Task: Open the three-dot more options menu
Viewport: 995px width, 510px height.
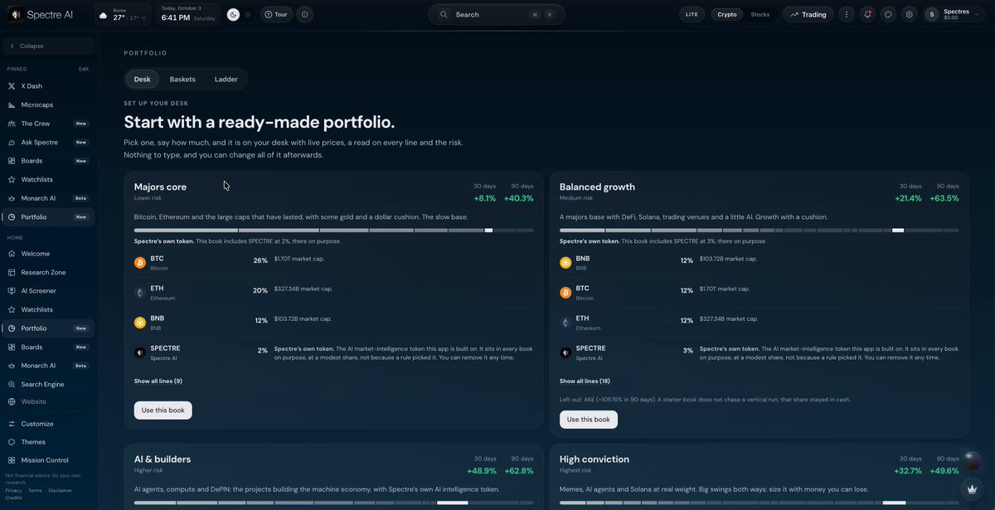Action: point(846,14)
